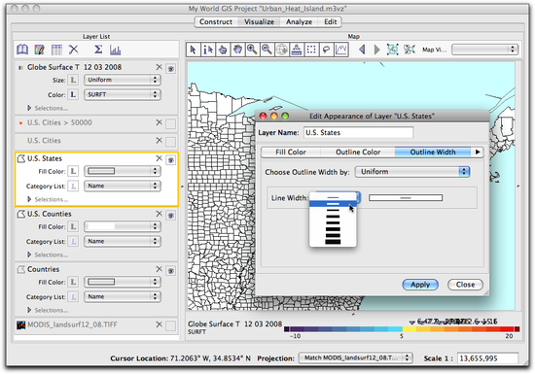Click the open book icon in Layer List toolbar
The height and width of the screenshot is (374, 535).
point(22,50)
